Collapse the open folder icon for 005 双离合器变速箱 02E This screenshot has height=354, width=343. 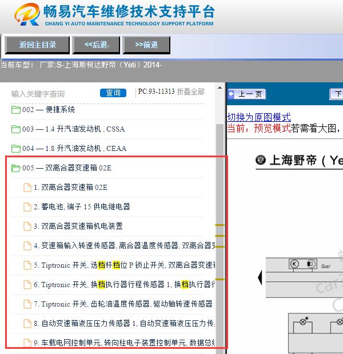coord(16,168)
